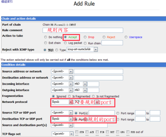The image size is (166, 137).
Task: Open the 模組索引 module index link
Action: coord(7,2)
